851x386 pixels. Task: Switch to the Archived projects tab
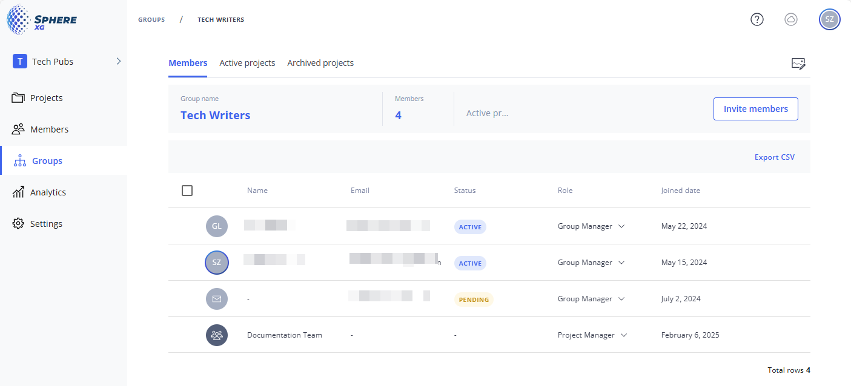pos(320,63)
